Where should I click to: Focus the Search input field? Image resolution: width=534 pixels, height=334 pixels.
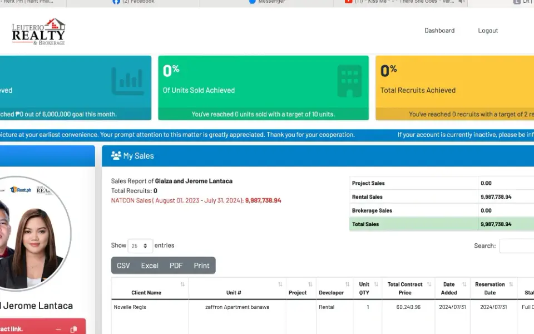pos(517,245)
